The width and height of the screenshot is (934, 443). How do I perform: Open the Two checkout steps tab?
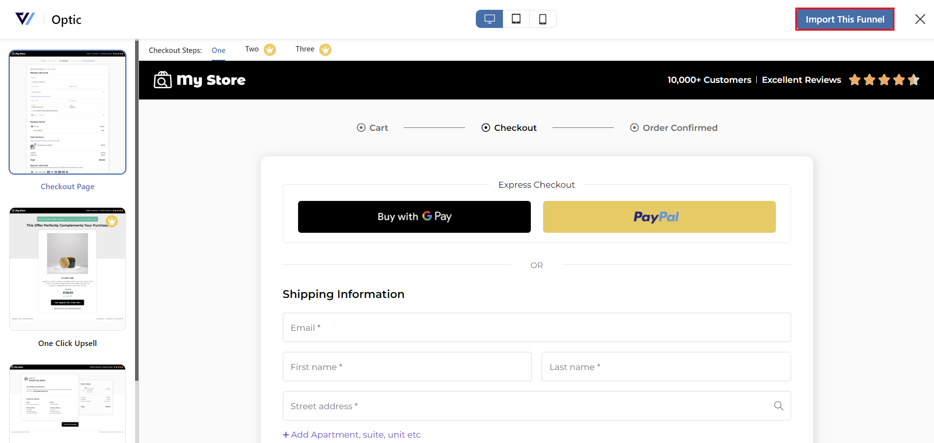(251, 49)
